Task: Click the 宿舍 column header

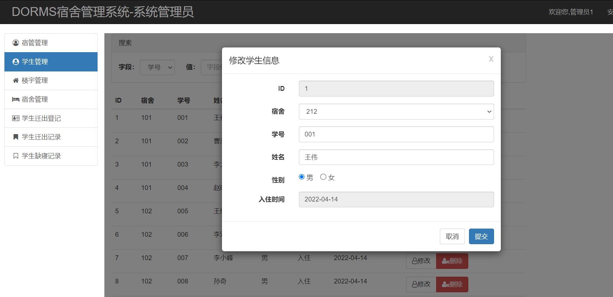Action: coord(147,100)
